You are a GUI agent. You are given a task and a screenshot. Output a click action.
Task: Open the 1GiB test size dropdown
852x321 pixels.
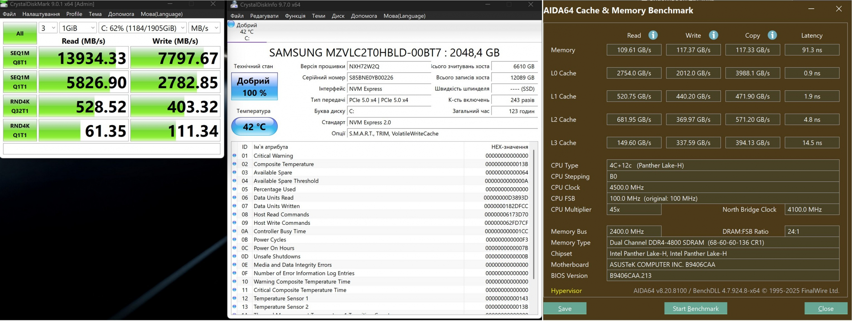click(78, 28)
